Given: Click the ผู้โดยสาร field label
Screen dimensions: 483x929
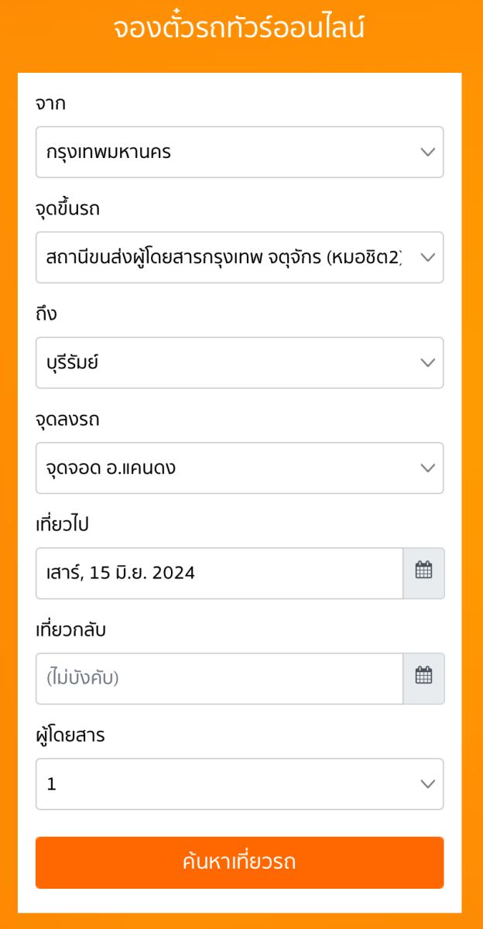Looking at the screenshot, I should [x=70, y=735].
